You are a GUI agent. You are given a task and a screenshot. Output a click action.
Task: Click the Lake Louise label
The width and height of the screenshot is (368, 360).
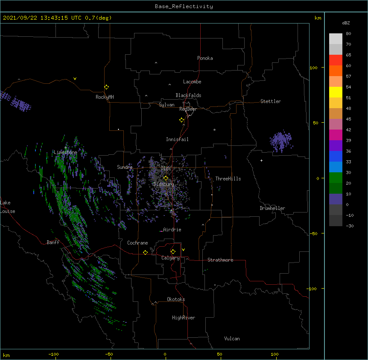tap(8, 207)
